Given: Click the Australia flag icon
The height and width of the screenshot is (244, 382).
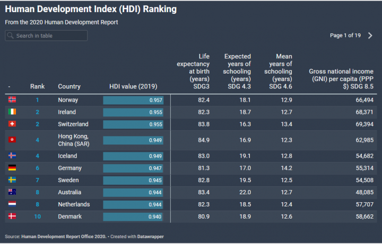Looking at the screenshot, I should pyautogui.click(x=13, y=193).
